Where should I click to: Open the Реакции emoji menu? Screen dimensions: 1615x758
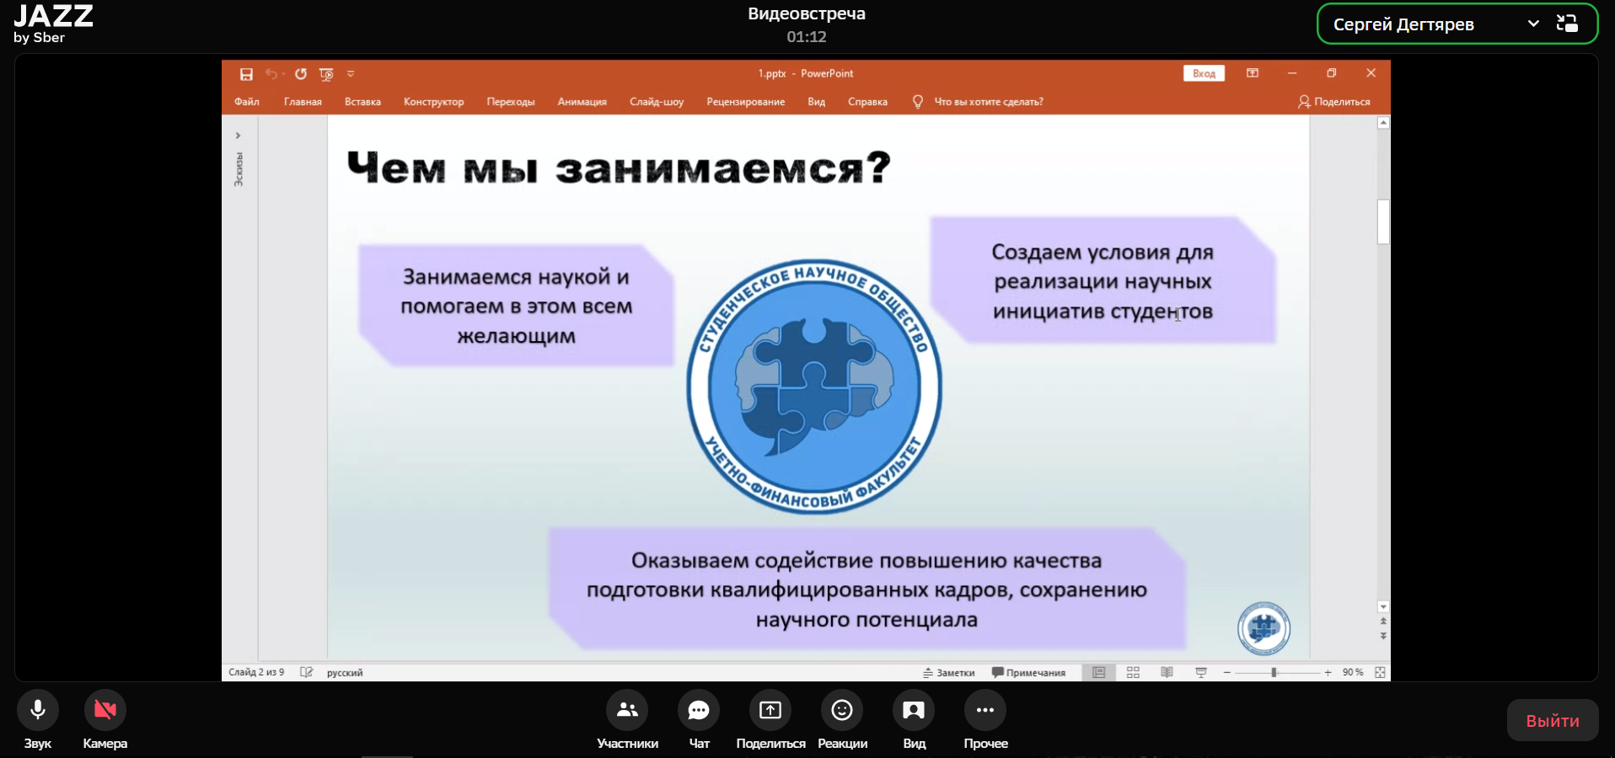pos(842,710)
